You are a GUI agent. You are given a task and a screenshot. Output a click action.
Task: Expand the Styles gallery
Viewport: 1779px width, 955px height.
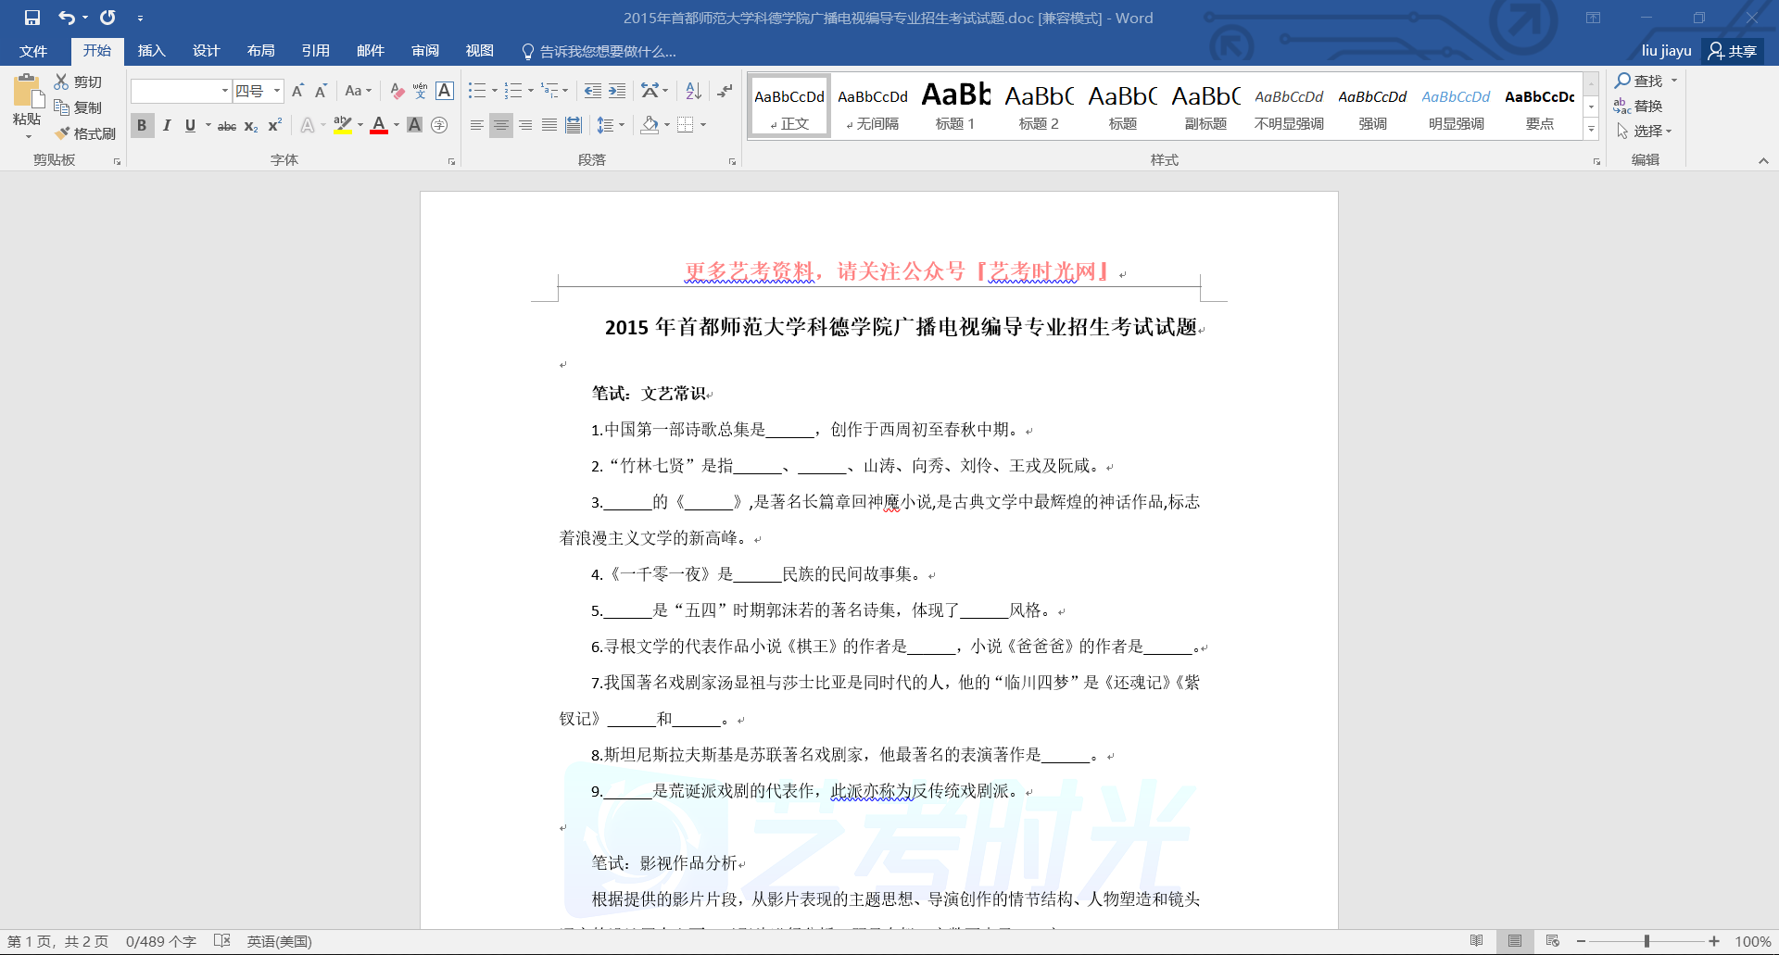(1591, 130)
